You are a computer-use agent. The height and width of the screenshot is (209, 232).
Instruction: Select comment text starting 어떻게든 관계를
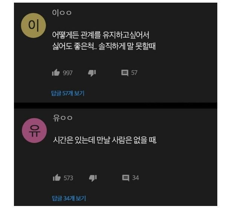click(101, 35)
